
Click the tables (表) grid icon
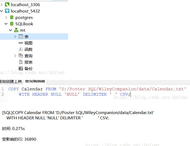[x=21, y=36]
